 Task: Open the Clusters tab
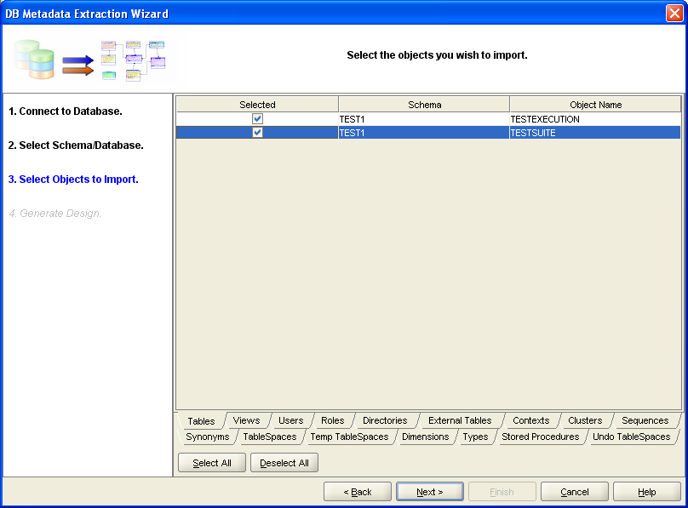click(585, 420)
